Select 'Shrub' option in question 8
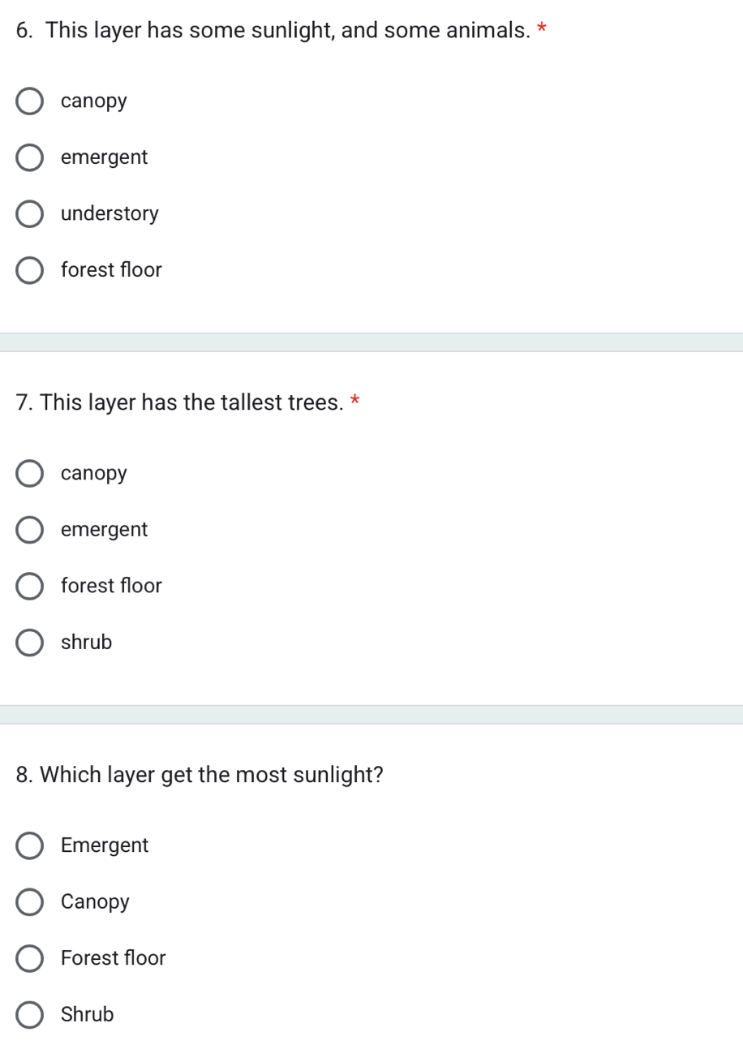Viewport: 743px width, 1058px height. click(30, 1015)
